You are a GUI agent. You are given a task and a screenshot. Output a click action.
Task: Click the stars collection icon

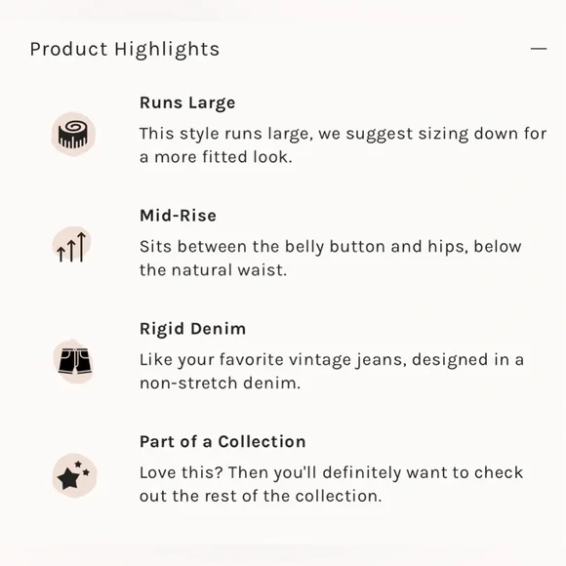tap(74, 475)
